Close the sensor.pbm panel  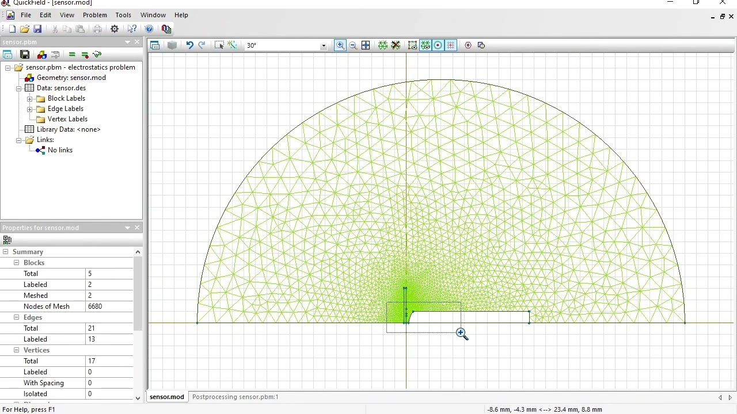[x=137, y=42]
